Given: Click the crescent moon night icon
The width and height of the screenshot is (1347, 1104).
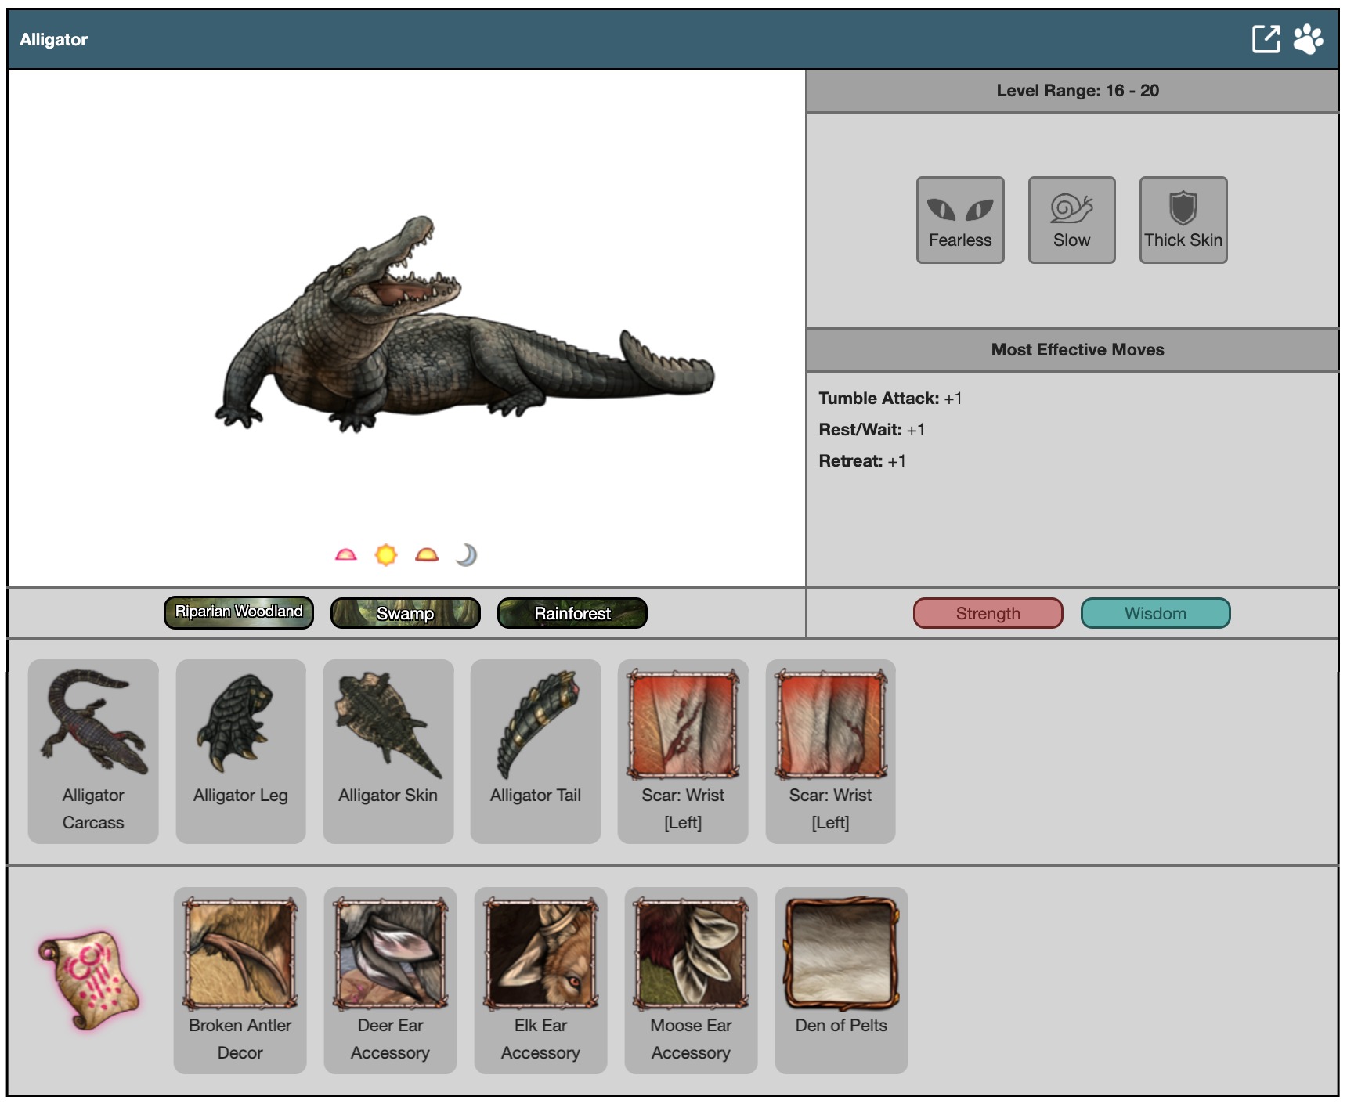Looking at the screenshot, I should click(467, 555).
